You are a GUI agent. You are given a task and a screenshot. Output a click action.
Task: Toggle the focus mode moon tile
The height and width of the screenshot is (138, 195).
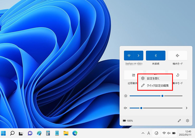click(x=178, y=75)
